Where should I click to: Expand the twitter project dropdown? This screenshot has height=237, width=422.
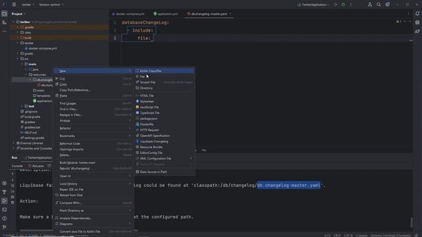click(28, 5)
